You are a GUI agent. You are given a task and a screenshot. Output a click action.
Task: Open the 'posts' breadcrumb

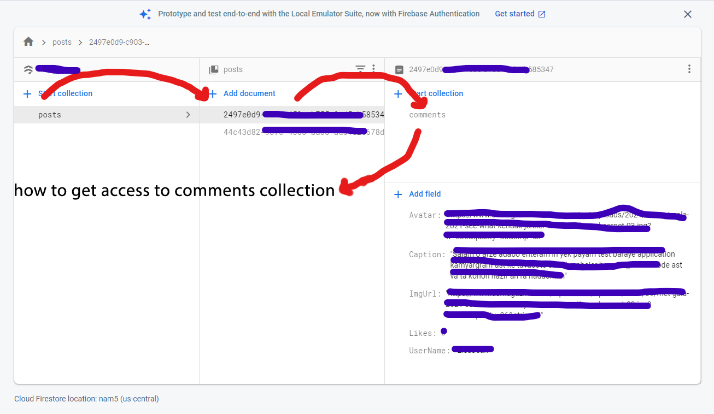(x=62, y=42)
